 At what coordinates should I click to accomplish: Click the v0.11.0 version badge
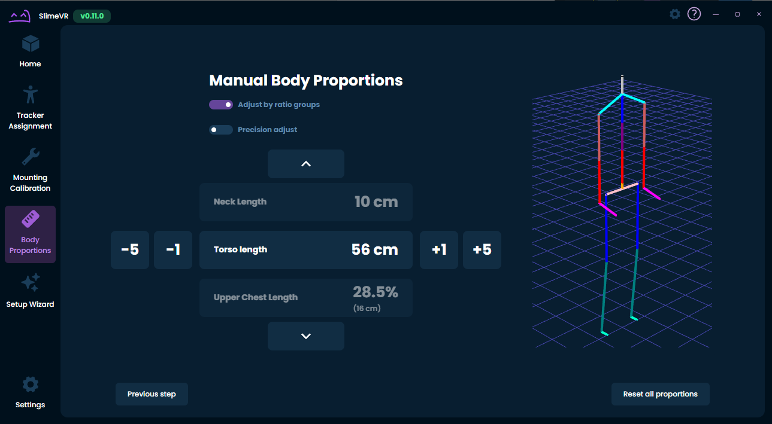pos(92,16)
